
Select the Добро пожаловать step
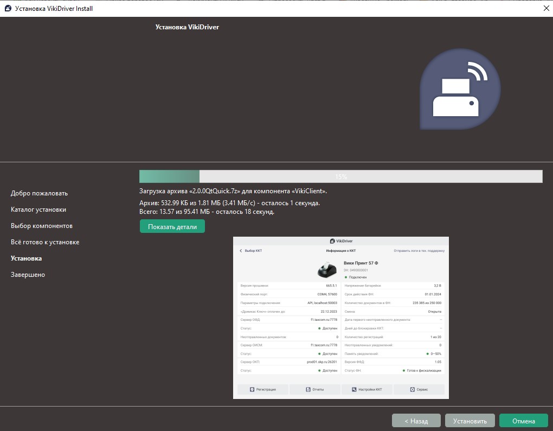tap(39, 193)
